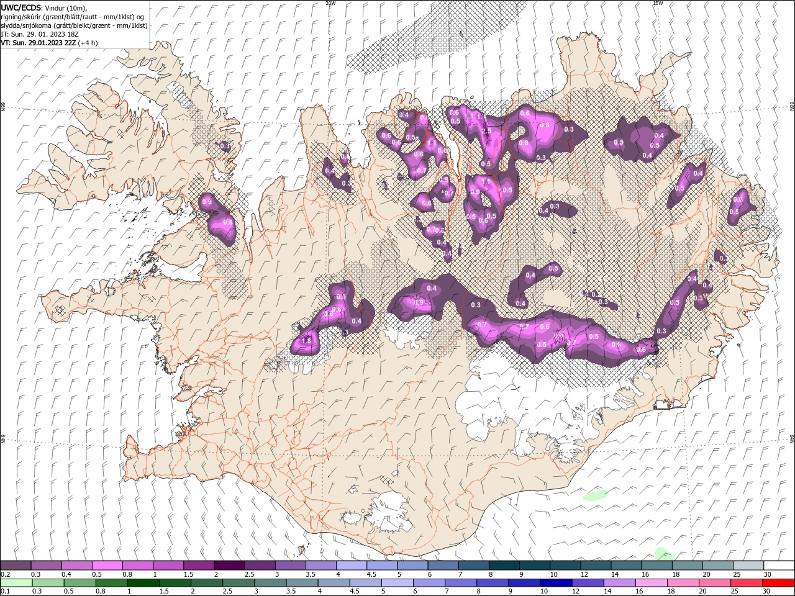This screenshot has width=795, height=596.
Task: Click the lavender swatch between 4 and 4.5, top scale
Action: 352,566
